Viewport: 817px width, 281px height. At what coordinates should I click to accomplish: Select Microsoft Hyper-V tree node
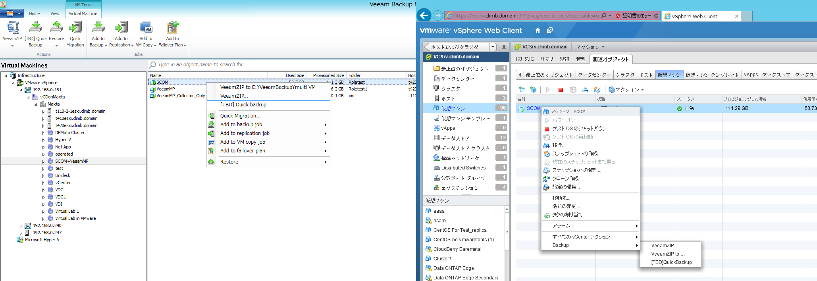tap(39, 240)
